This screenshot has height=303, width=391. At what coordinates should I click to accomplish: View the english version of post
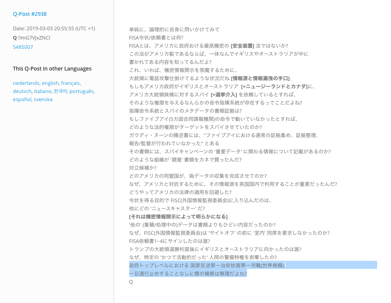pos(50,83)
